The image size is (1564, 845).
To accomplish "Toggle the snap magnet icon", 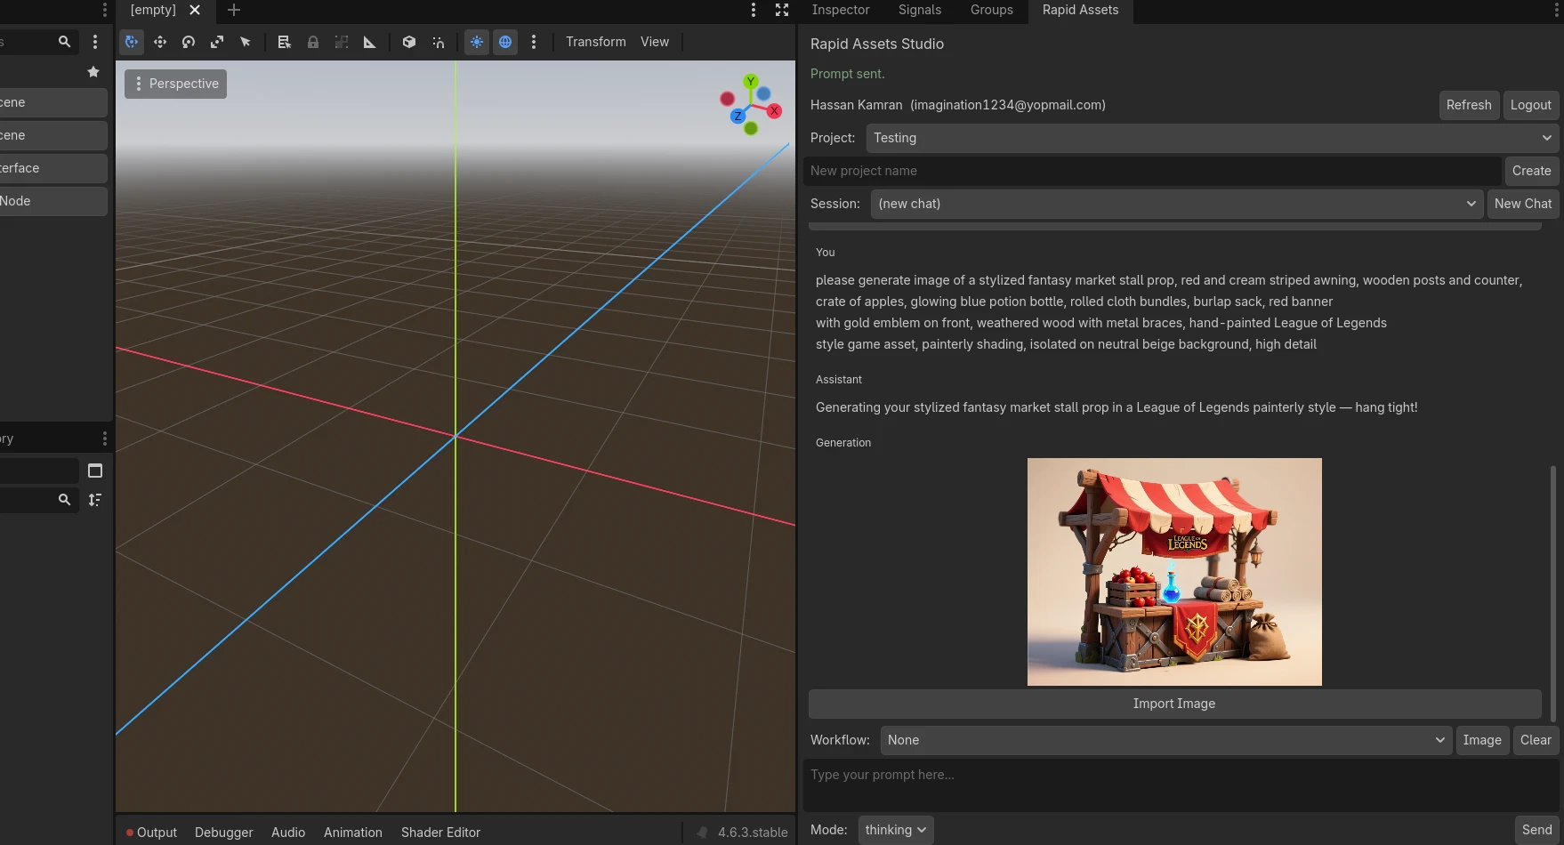I will click(x=438, y=42).
